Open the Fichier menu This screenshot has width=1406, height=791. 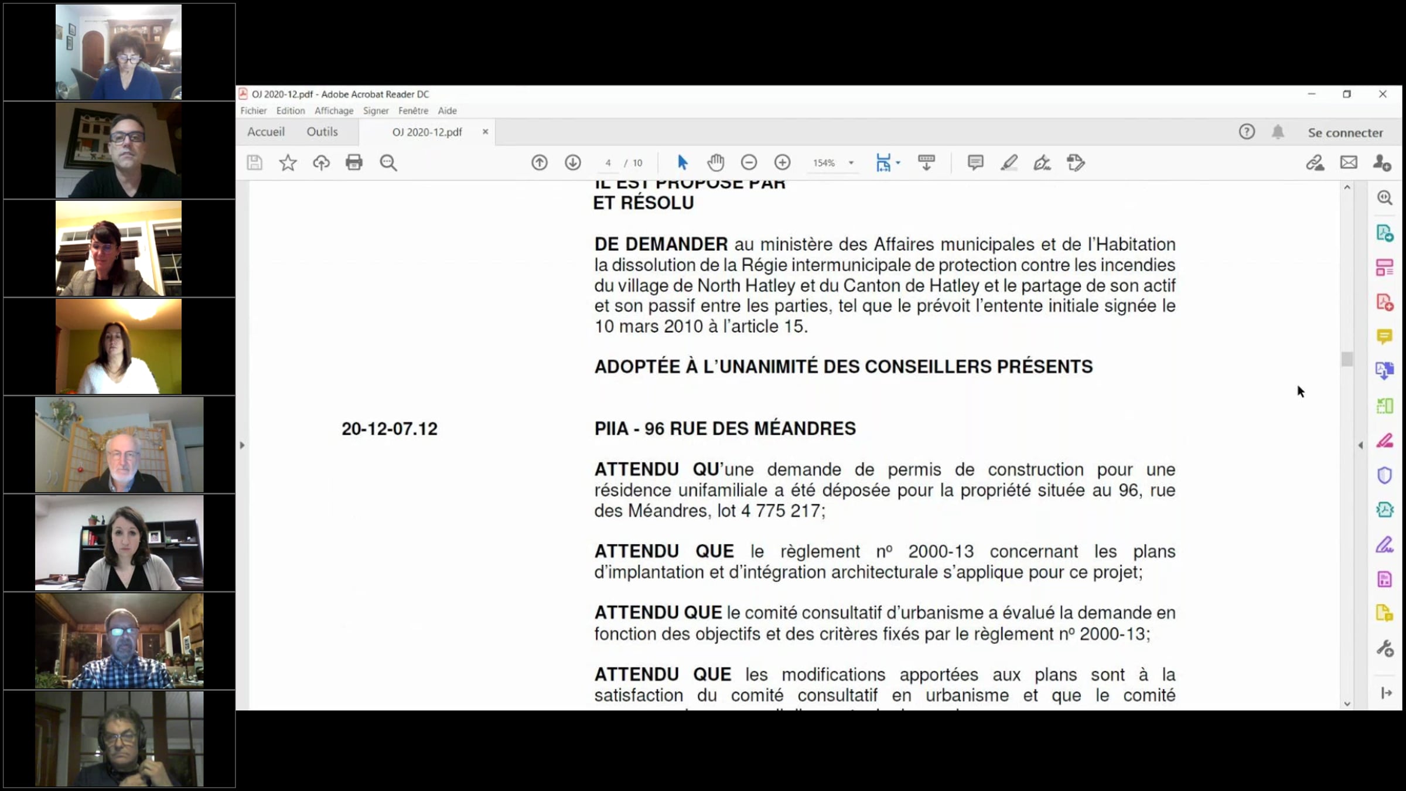pos(253,111)
